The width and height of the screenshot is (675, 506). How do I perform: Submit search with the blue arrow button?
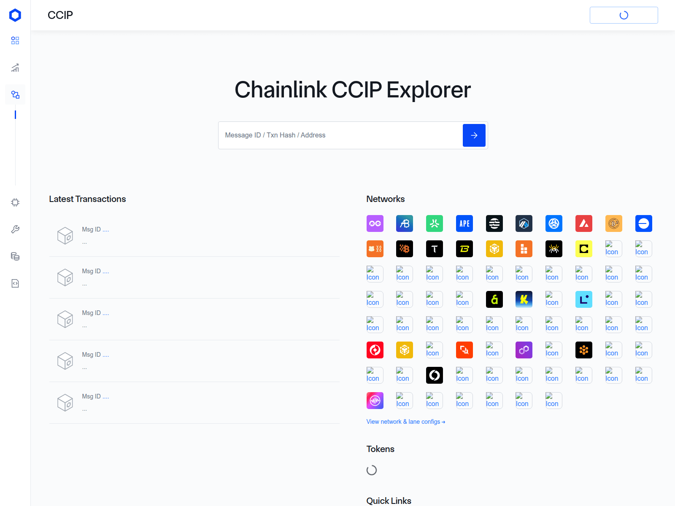pyautogui.click(x=474, y=135)
